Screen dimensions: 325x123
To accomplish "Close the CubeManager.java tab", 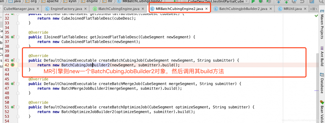I will (38, 9).
